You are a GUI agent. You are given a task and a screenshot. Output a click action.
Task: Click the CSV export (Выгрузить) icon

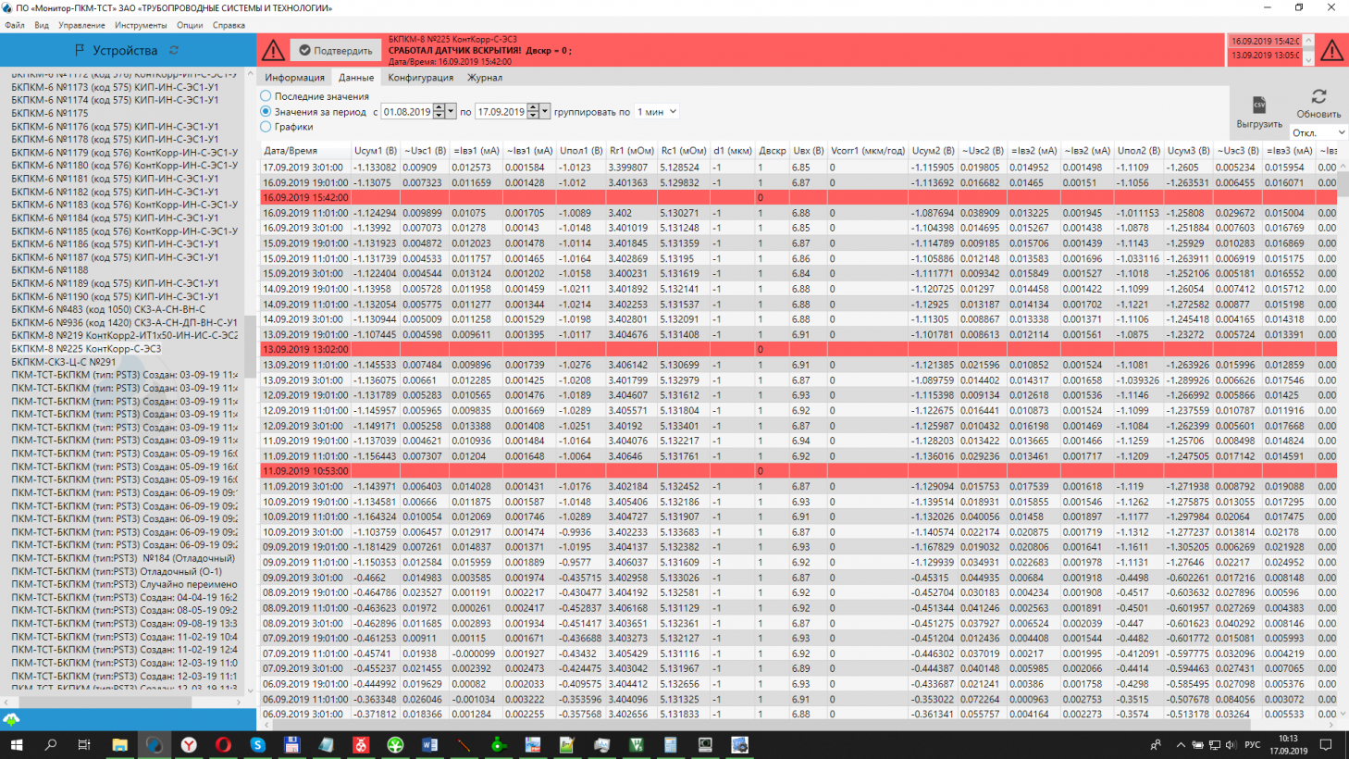(1258, 106)
